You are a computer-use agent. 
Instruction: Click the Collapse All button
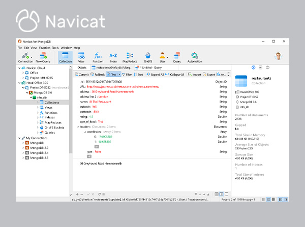[175, 75]
